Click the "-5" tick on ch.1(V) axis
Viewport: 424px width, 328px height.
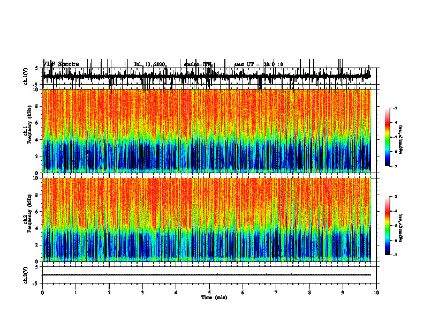click(x=36, y=85)
